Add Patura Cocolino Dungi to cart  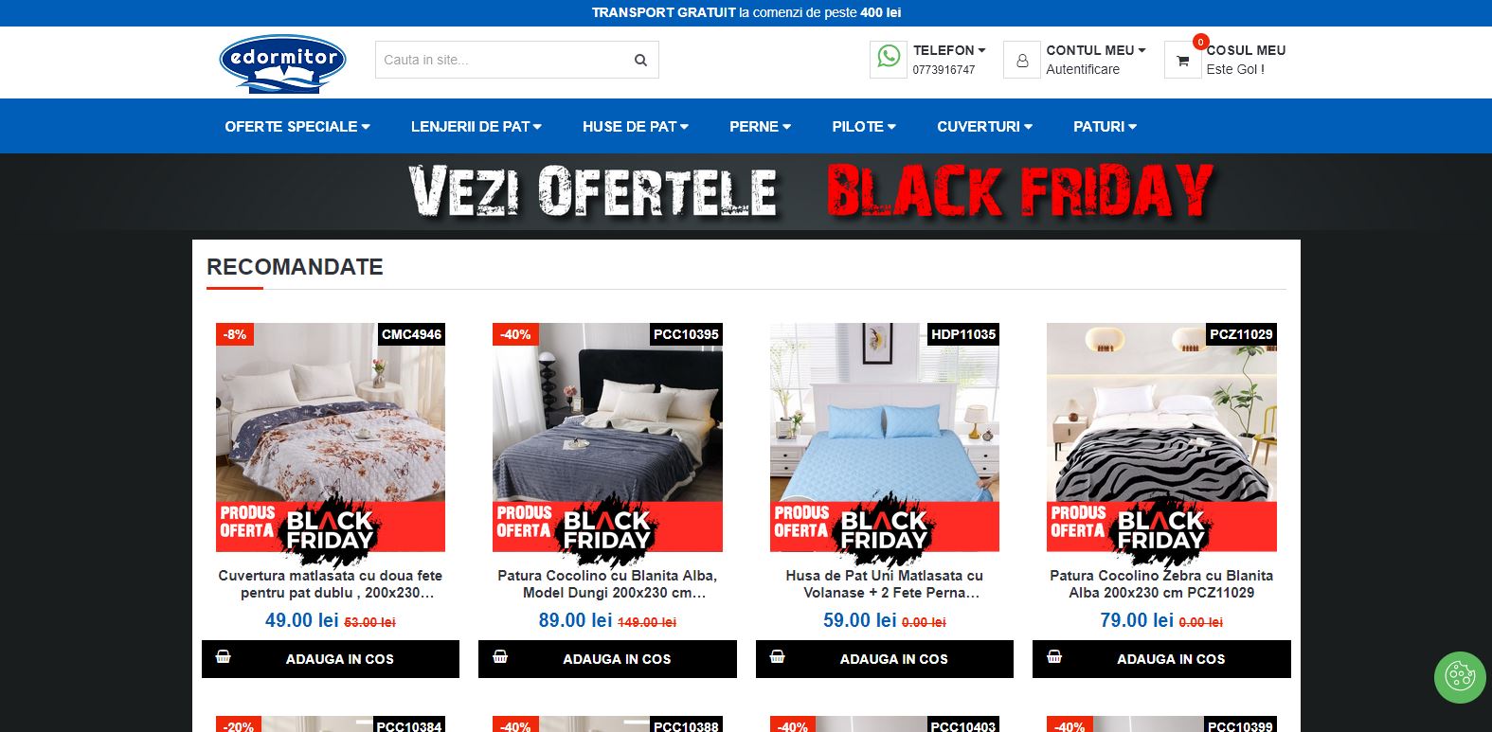pos(607,659)
